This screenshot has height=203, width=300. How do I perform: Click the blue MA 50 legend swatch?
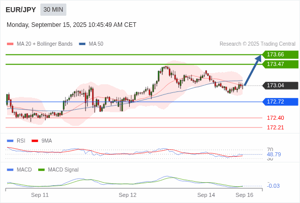pos(82,44)
